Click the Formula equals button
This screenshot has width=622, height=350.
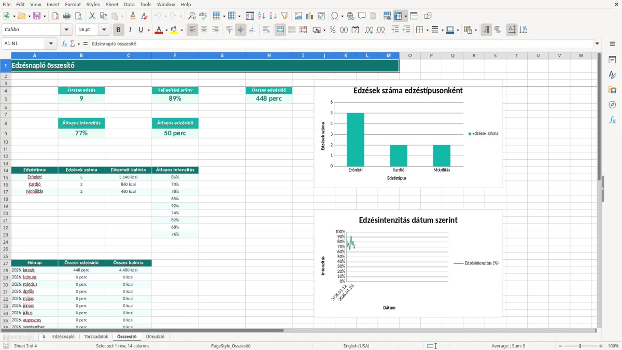pyautogui.click(x=86, y=44)
